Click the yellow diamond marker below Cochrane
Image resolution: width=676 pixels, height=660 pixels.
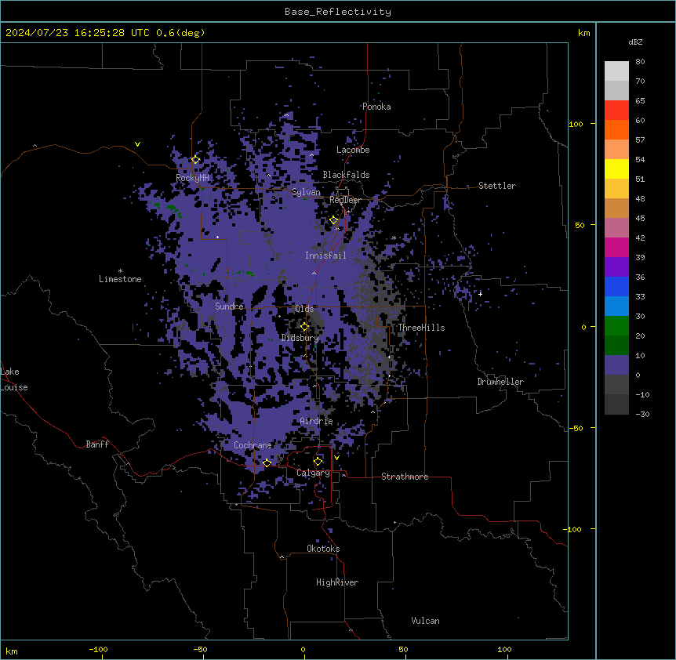pyautogui.click(x=267, y=463)
